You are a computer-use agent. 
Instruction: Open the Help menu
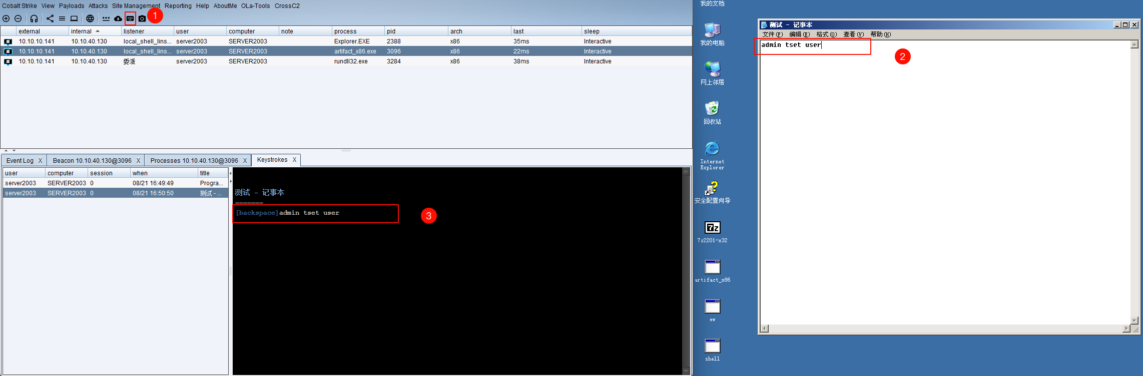(203, 6)
